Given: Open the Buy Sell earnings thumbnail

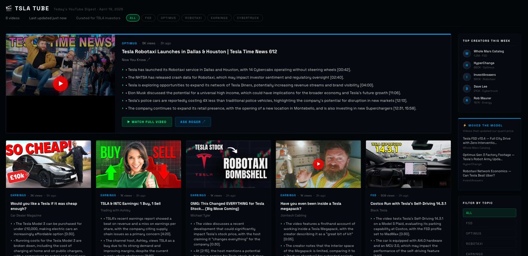Looking at the screenshot, I should 138,164.
